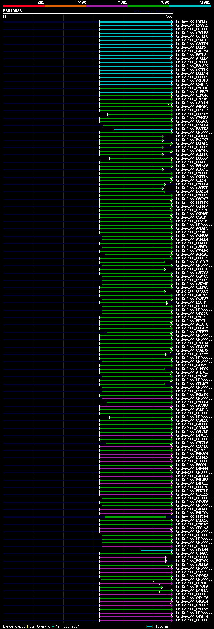Select hit label UniRef100_C1EBS7

tap(192, 92)
